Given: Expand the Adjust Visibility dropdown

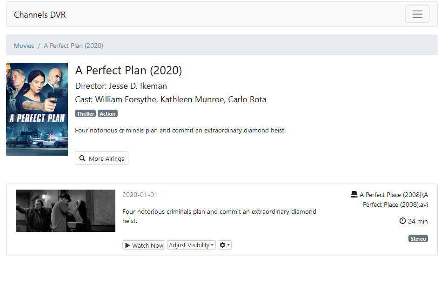Looking at the screenshot, I should tap(191, 245).
